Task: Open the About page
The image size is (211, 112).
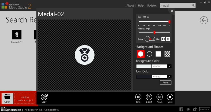Action: (x=130, y=6)
